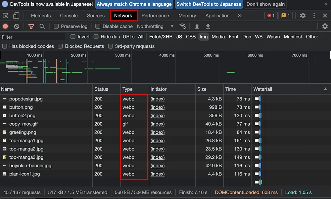This screenshot has height=199, width=331.
Task: Check the Disable cache option
Action: click(x=98, y=26)
